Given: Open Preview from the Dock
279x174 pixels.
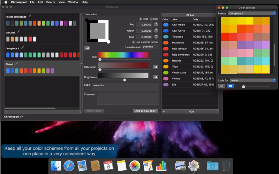Looking at the screenshot, I should [x=180, y=166].
